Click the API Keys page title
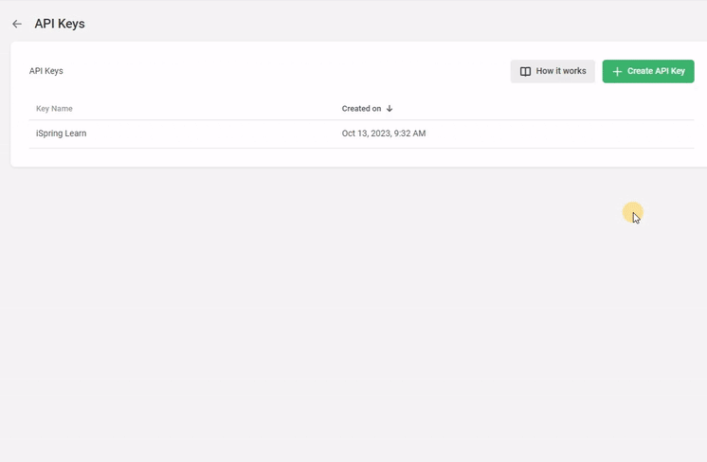This screenshot has height=462, width=707. (x=60, y=24)
